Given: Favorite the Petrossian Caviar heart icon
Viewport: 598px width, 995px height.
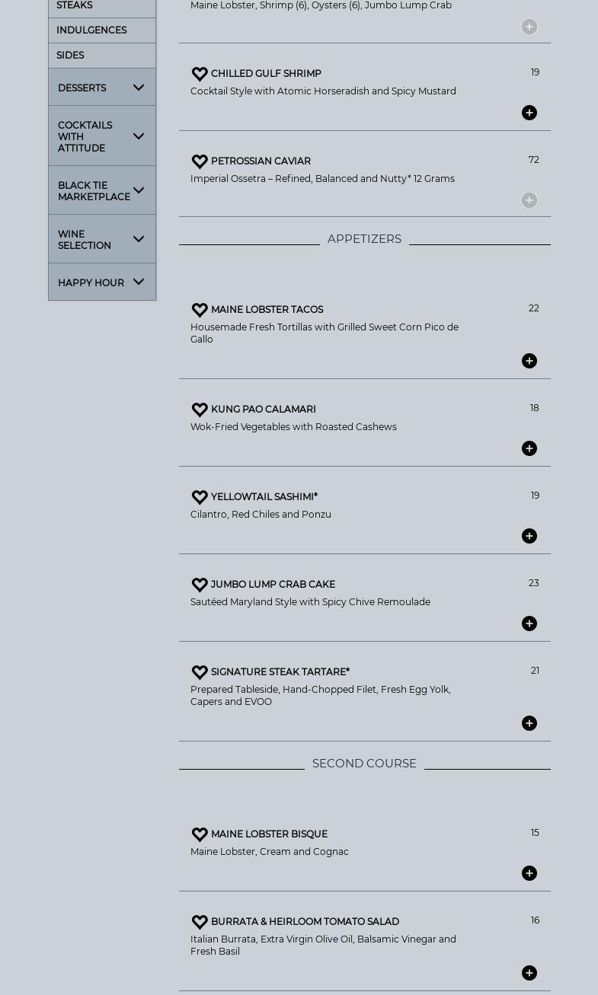Looking at the screenshot, I should (200, 161).
